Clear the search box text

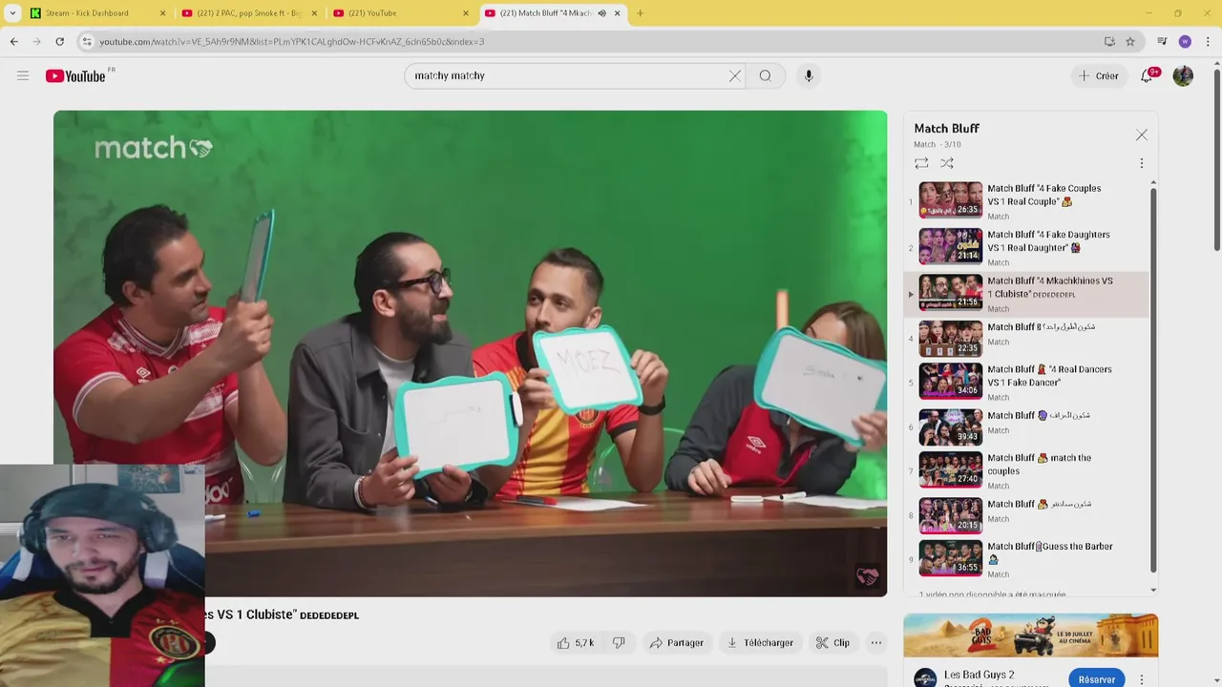(734, 75)
